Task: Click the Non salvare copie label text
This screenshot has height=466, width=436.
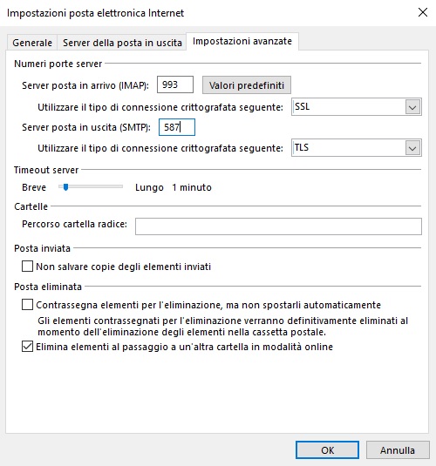Action: (124, 267)
